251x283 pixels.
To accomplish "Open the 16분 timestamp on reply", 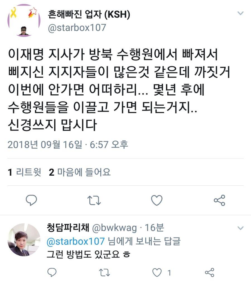I will point(155,228).
